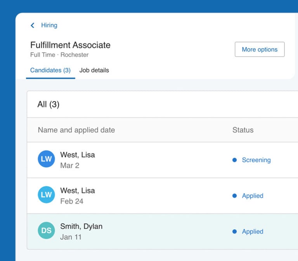Viewport: 298px width, 261px height.
Task: Switch to the Job details tab
Action: [x=94, y=70]
